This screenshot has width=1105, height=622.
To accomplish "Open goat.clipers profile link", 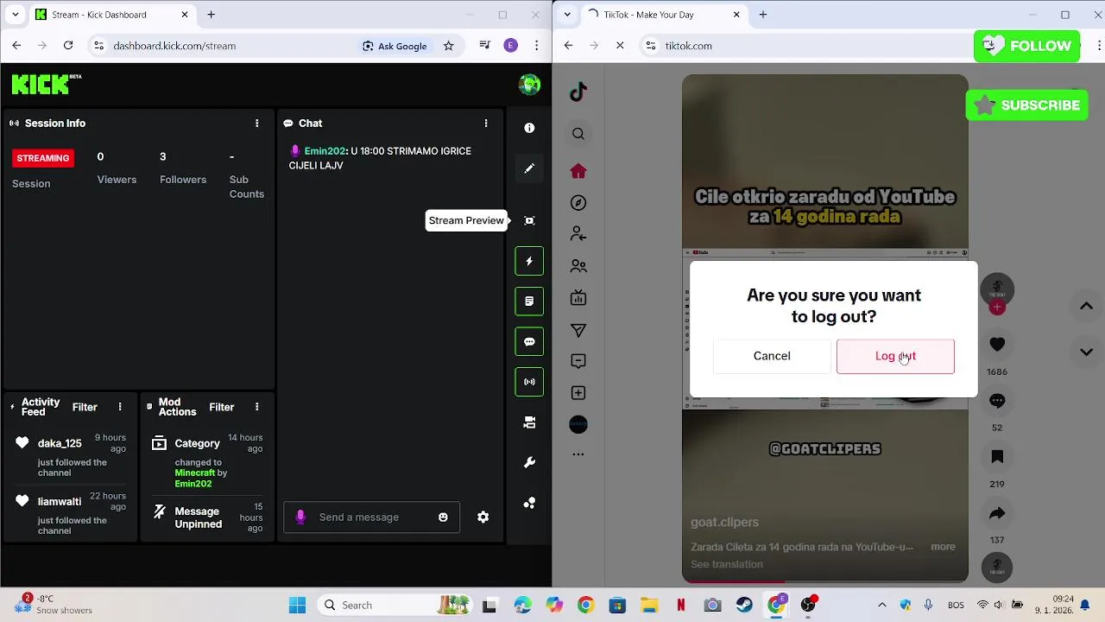I will click(724, 523).
